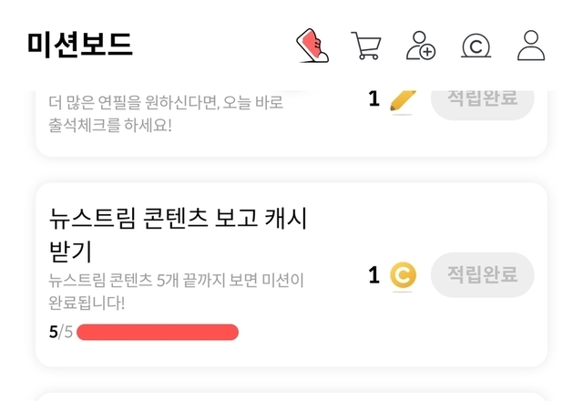Click the add friend icon
This screenshot has width=583, height=401.
coord(420,46)
